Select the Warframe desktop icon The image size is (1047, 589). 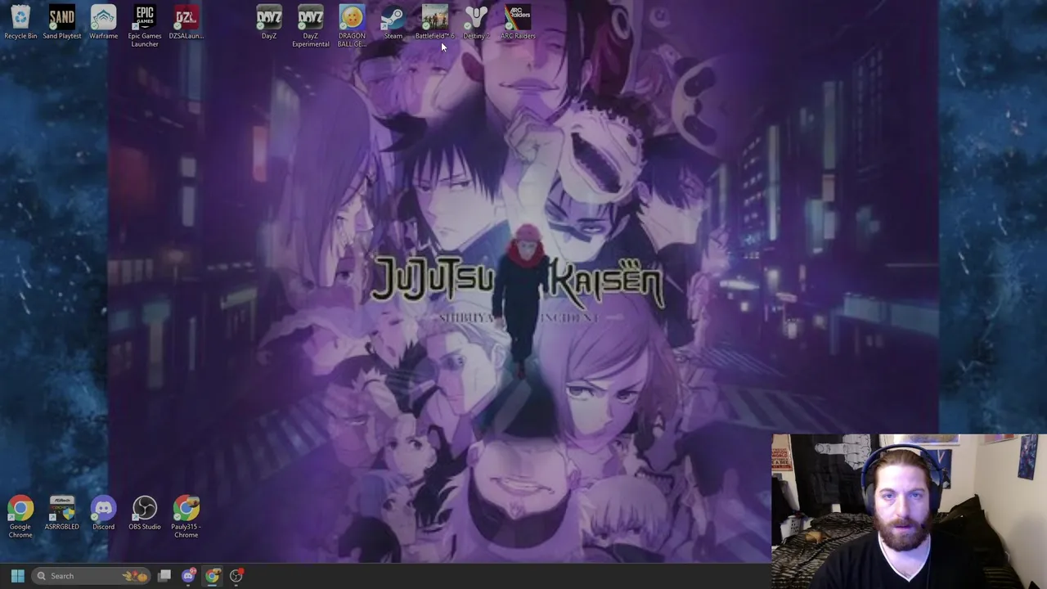pos(103,22)
